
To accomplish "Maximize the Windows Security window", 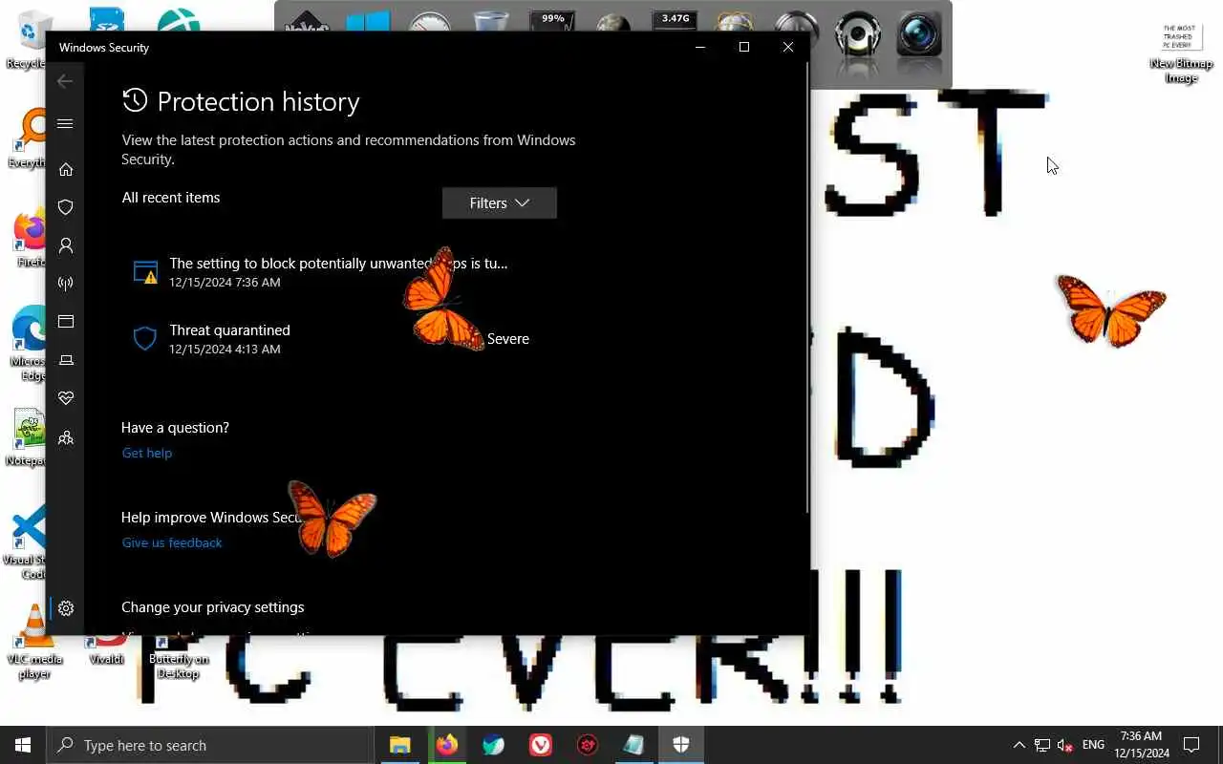I will pos(744,47).
